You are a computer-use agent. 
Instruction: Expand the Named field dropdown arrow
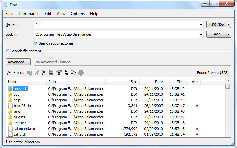point(201,24)
